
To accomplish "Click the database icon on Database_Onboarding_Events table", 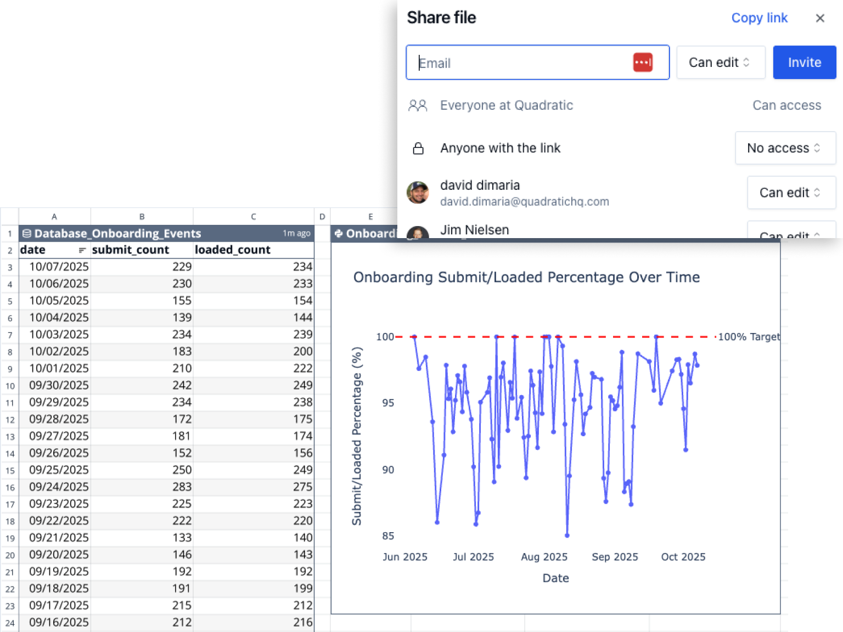I will pyautogui.click(x=26, y=234).
